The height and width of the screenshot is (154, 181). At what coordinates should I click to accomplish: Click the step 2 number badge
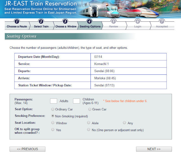click(x=41, y=21)
